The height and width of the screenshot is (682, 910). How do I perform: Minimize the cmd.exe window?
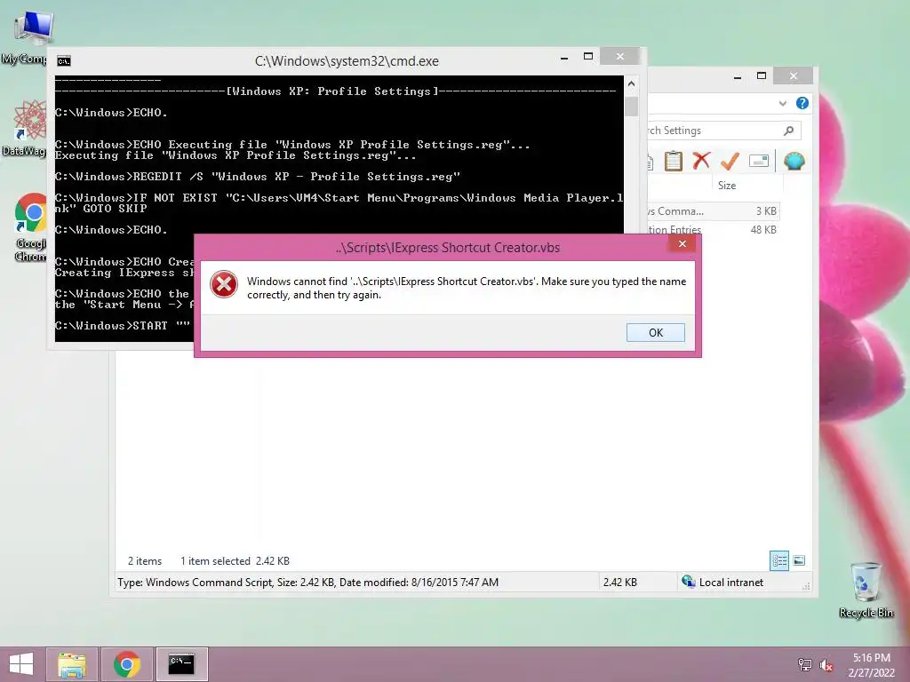564,57
